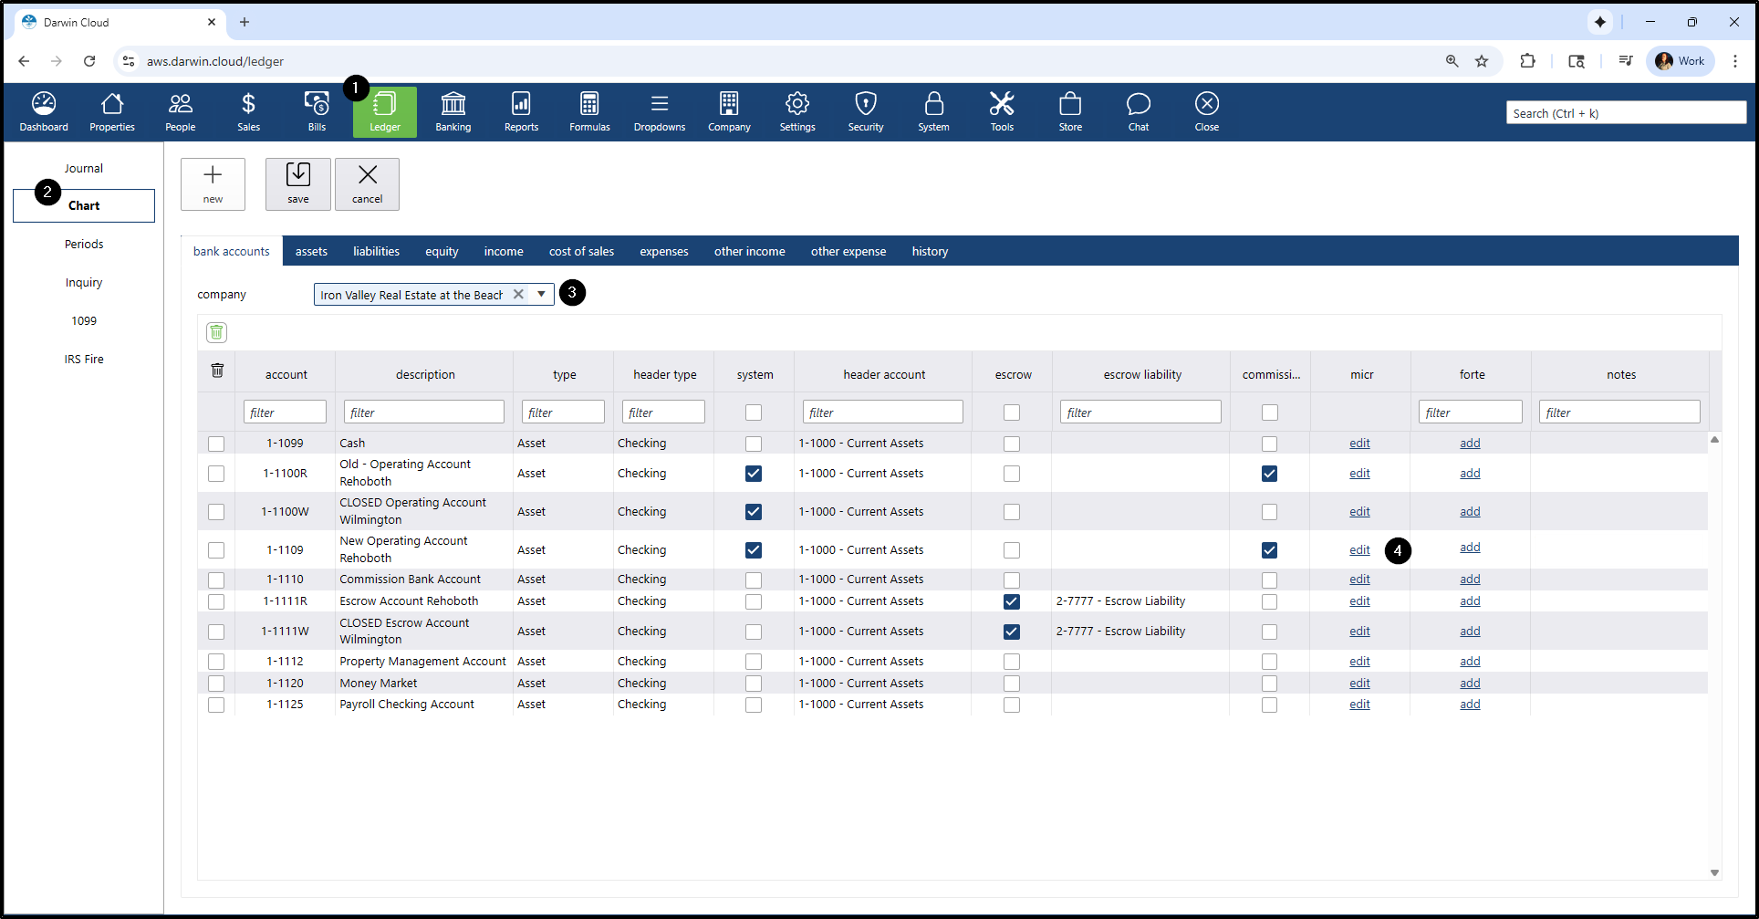The height and width of the screenshot is (919, 1759).
Task: Open the Banking module icon
Action: (x=453, y=111)
